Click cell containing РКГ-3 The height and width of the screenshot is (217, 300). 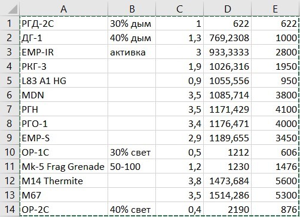click(64, 66)
